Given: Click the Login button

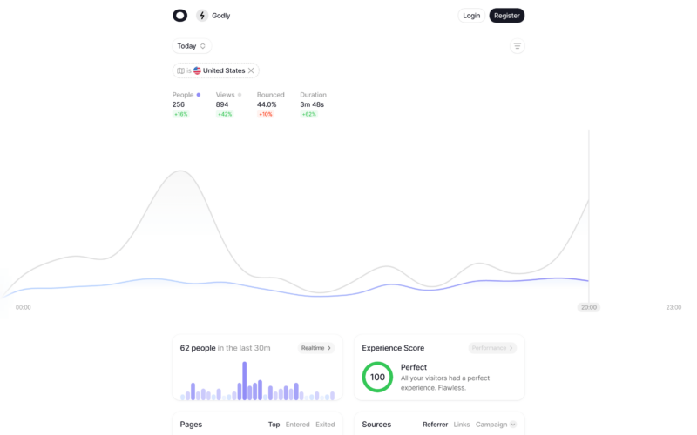Looking at the screenshot, I should click(471, 16).
